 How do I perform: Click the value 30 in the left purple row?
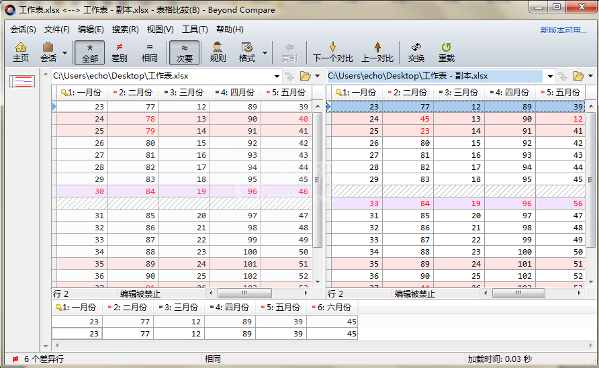(99, 191)
